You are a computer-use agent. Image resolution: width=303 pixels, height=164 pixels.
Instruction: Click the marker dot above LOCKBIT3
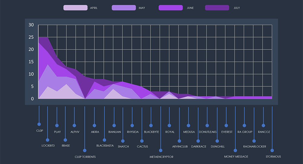pyautogui.click(x=48, y=140)
